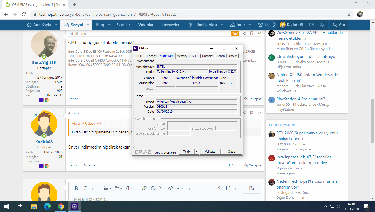Expand the Ana Sayfa submenu arrow
Image resolution: width=375 pixels, height=212 pixels.
coord(56,25)
